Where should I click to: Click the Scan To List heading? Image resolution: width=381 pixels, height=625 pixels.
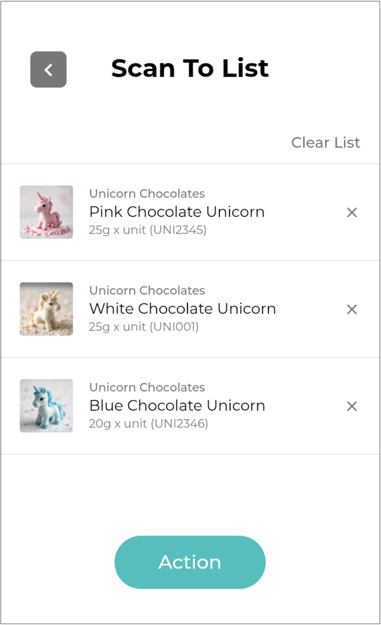click(190, 68)
